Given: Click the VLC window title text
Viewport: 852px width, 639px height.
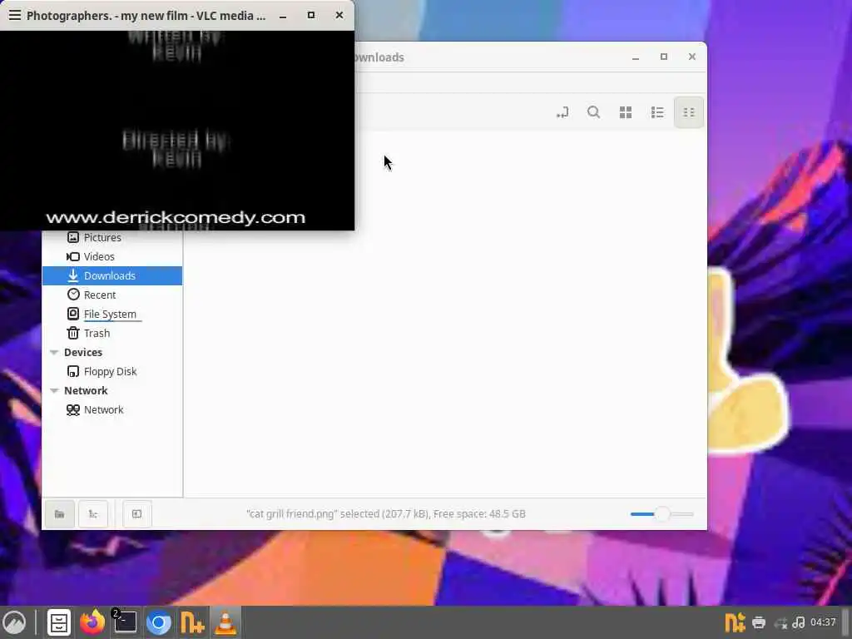Looking at the screenshot, I should (x=146, y=15).
